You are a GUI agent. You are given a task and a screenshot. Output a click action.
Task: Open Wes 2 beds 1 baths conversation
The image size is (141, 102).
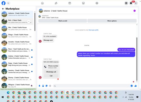click(17, 29)
